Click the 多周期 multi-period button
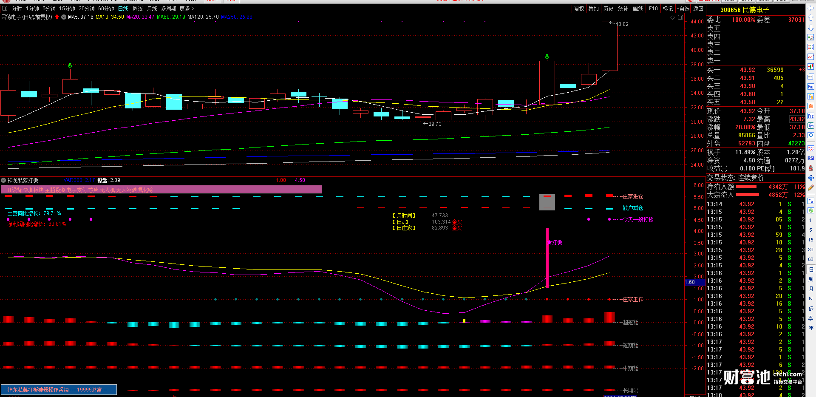816x397 pixels. pyautogui.click(x=169, y=9)
